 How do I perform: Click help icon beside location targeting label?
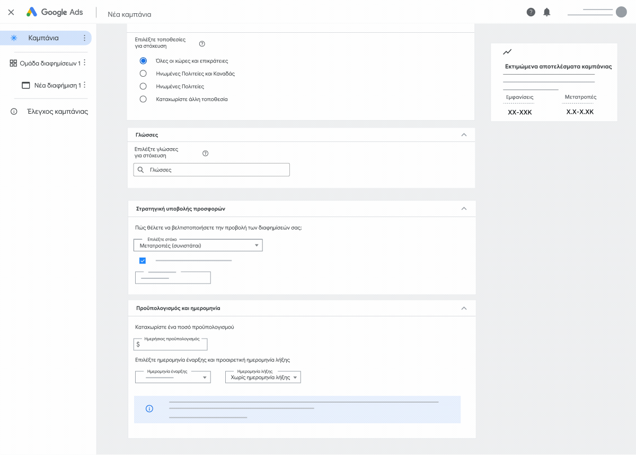pyautogui.click(x=202, y=44)
